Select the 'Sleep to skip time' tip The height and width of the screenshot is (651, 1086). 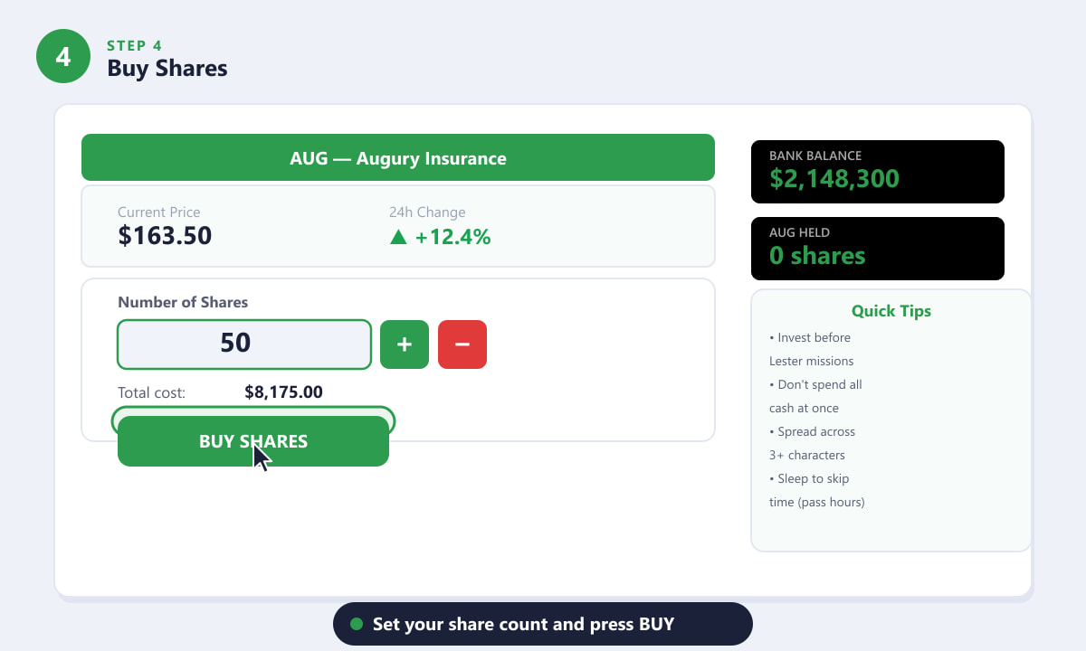coord(817,490)
